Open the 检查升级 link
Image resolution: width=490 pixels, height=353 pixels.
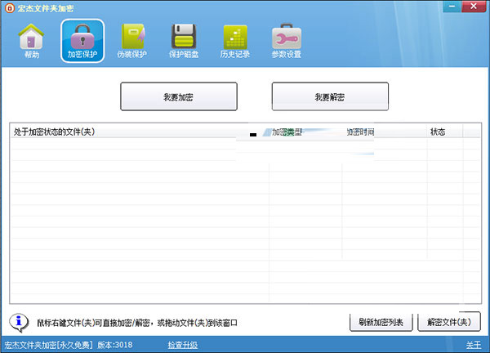tap(183, 345)
